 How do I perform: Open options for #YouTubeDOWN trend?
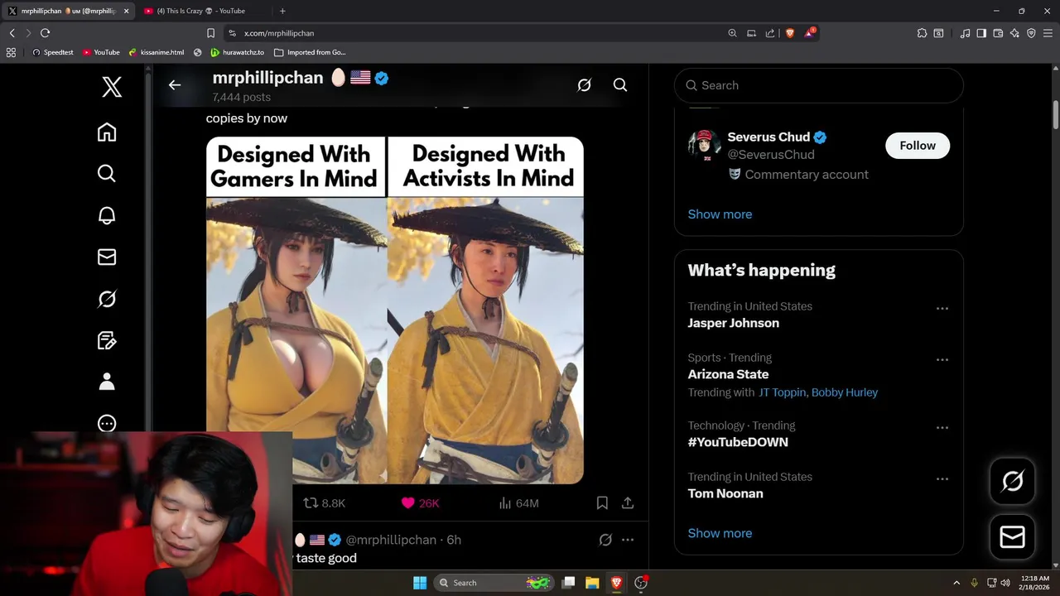pos(942,427)
